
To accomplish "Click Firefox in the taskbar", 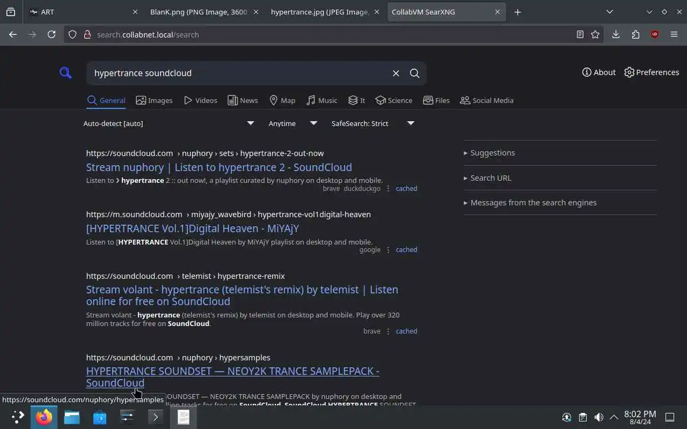I will [44, 417].
